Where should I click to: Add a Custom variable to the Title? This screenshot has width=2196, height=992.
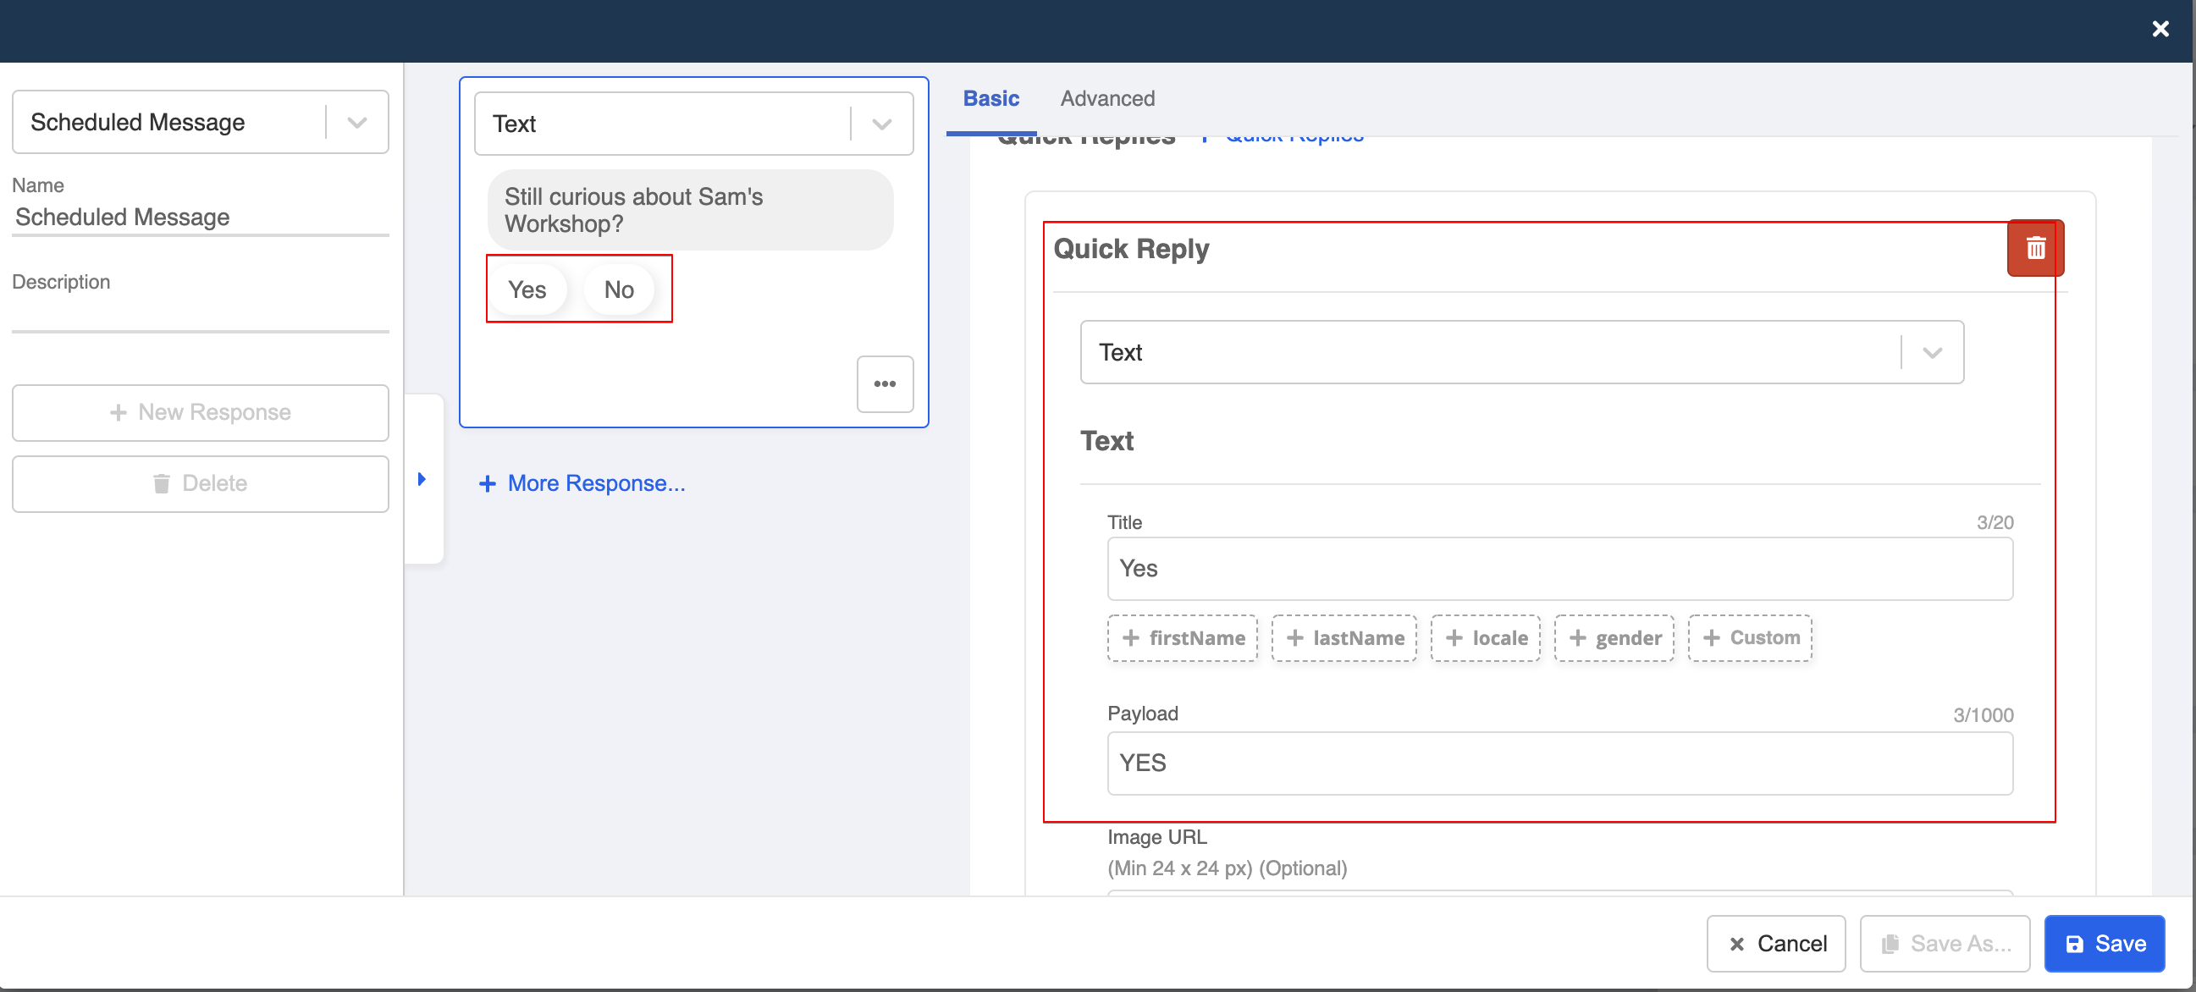tap(1749, 637)
